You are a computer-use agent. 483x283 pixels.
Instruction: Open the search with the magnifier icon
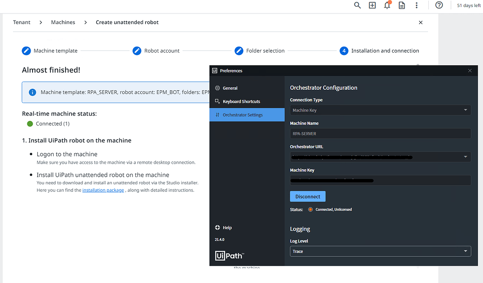click(x=357, y=5)
